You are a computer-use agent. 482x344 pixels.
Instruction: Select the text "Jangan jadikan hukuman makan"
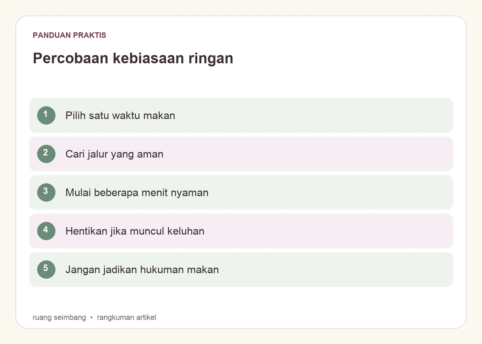coord(142,270)
